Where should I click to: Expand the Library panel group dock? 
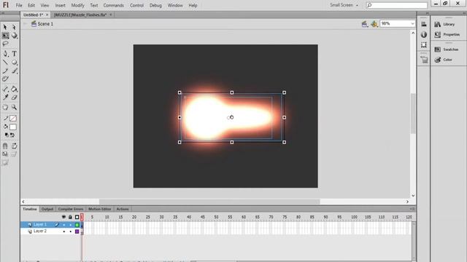[x=465, y=13]
